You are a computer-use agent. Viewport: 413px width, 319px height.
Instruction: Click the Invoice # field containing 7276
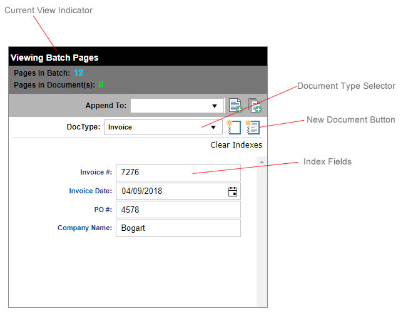click(178, 173)
